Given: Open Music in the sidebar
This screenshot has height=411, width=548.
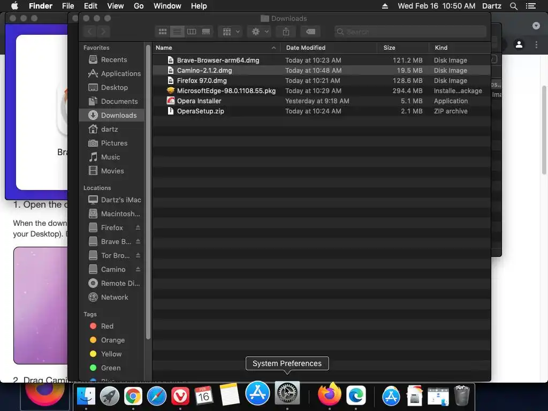Looking at the screenshot, I should (111, 157).
